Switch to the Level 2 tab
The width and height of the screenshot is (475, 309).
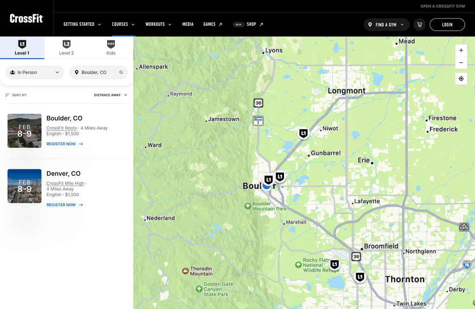coord(66,48)
